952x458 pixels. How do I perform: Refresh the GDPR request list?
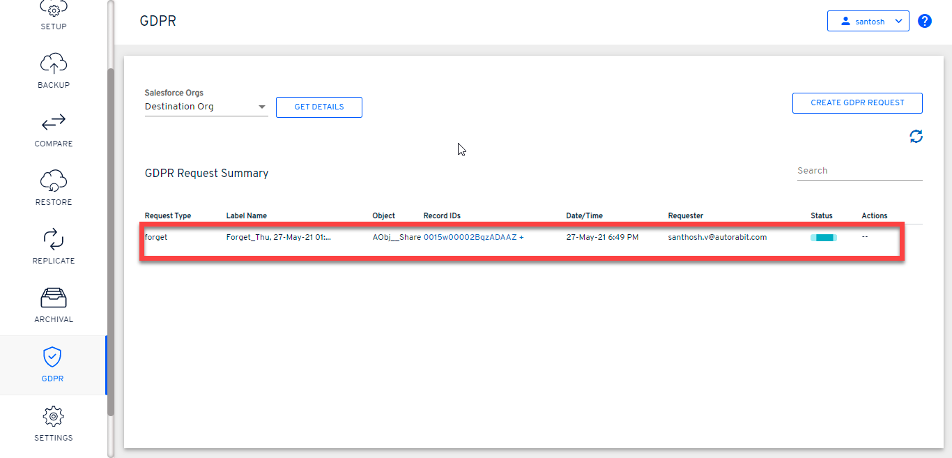tap(916, 137)
